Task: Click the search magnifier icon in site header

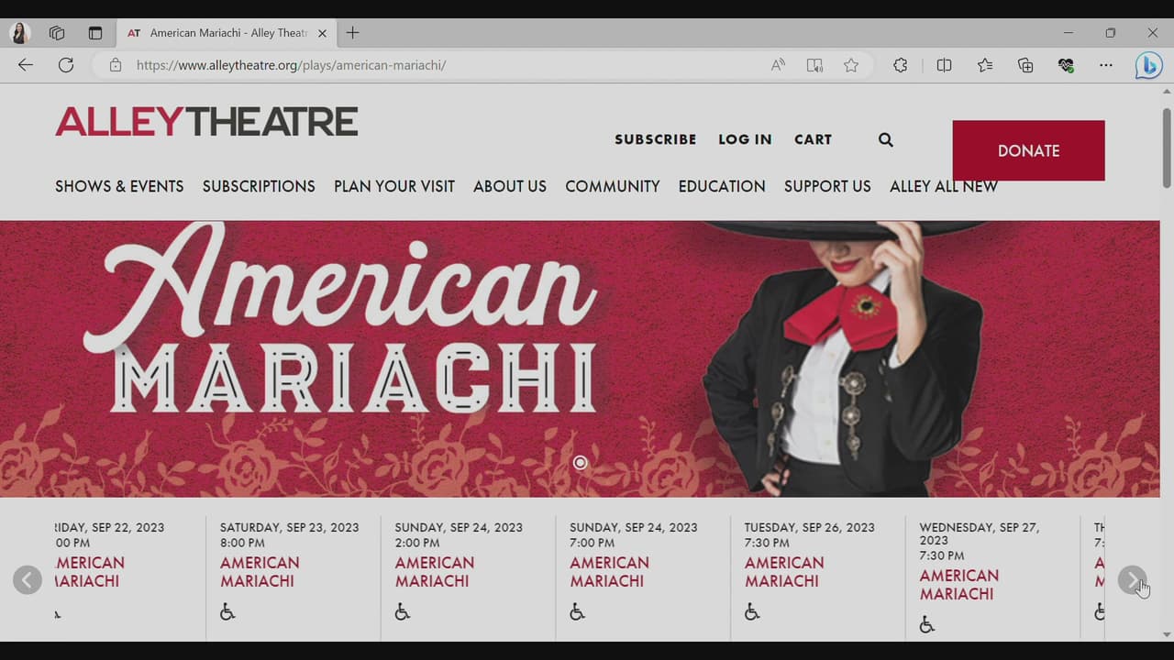Action: 885,139
